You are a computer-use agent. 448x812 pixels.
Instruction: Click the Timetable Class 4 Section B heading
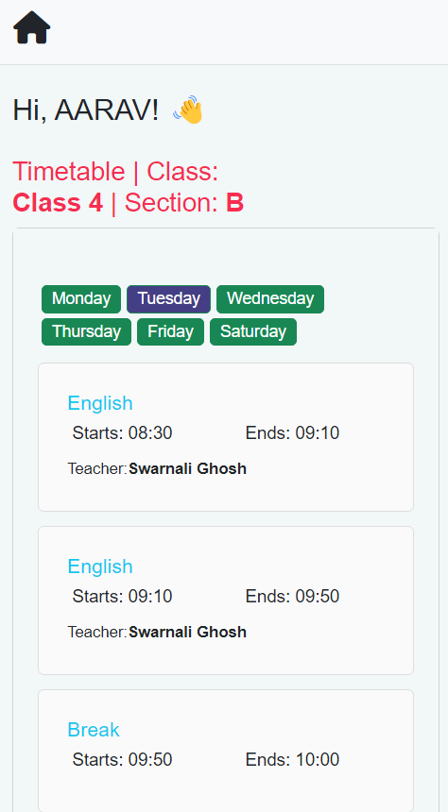[129, 187]
